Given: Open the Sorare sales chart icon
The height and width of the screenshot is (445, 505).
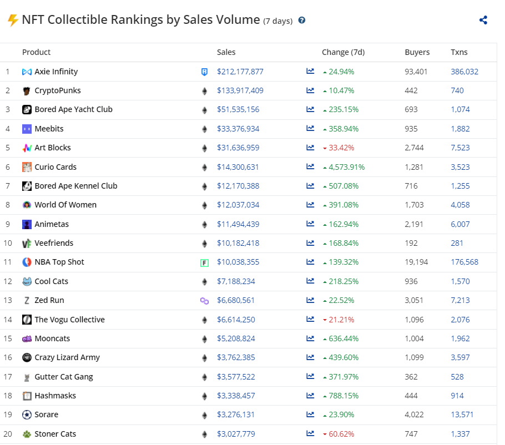Looking at the screenshot, I should tap(310, 414).
